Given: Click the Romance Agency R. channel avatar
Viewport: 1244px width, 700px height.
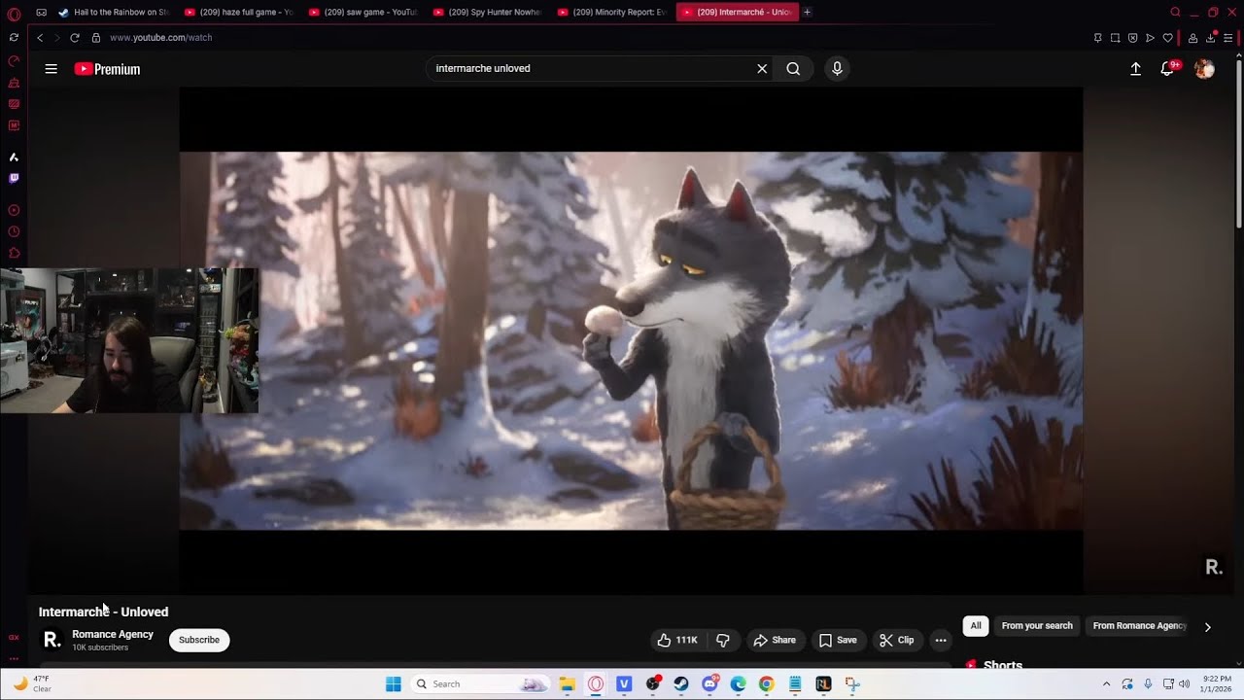Looking at the screenshot, I should coord(52,640).
